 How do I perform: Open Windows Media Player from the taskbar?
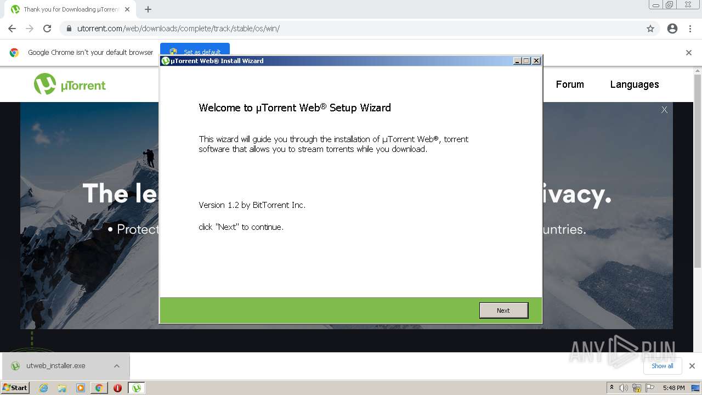click(81, 388)
